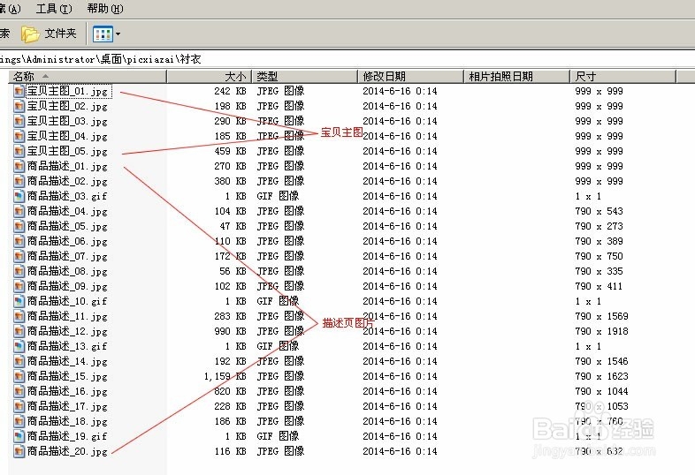The image size is (695, 475).
Task: Select the icon of 宝贝主图_02.jpg
Action: [19, 107]
